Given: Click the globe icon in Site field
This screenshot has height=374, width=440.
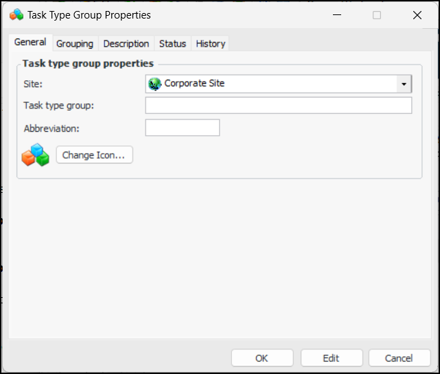Looking at the screenshot, I should (154, 84).
